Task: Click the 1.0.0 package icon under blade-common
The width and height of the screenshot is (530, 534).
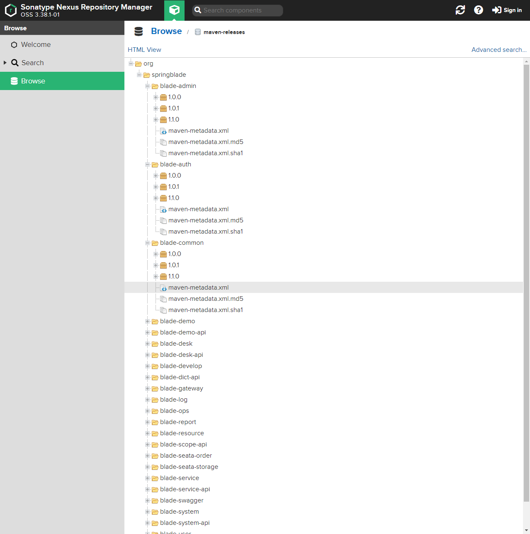Action: click(x=163, y=254)
